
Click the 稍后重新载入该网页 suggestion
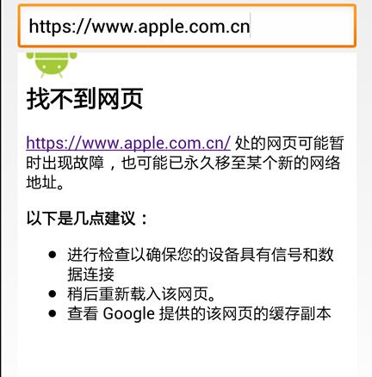tap(141, 294)
